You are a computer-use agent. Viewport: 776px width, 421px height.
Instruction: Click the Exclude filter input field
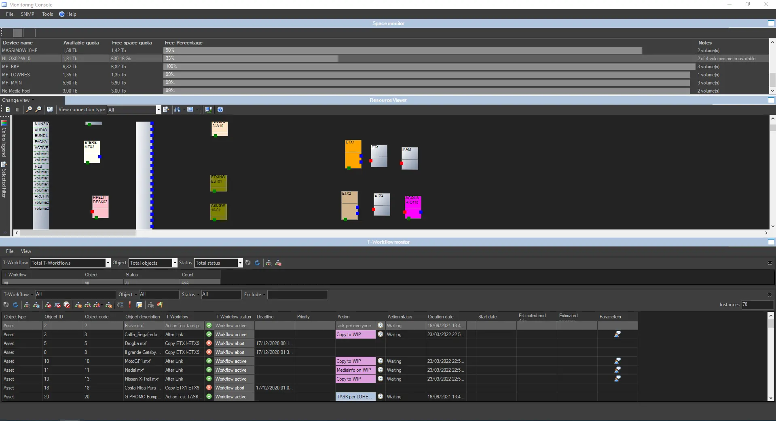297,295
